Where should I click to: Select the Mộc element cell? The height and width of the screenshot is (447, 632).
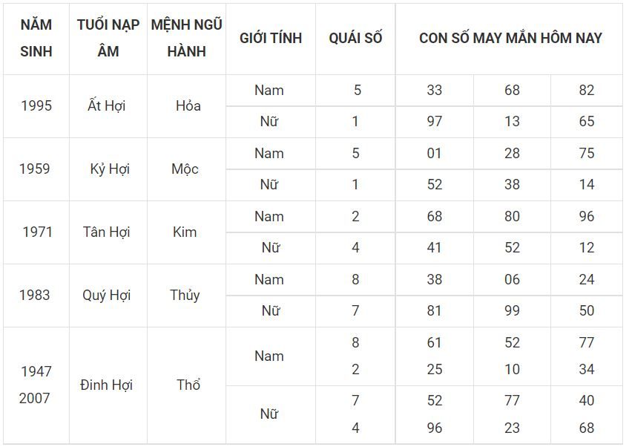tap(187, 169)
